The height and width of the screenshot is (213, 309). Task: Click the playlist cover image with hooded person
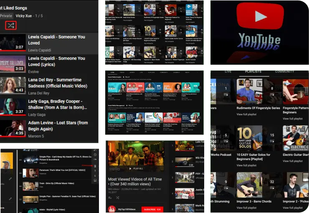[x=7, y=160]
